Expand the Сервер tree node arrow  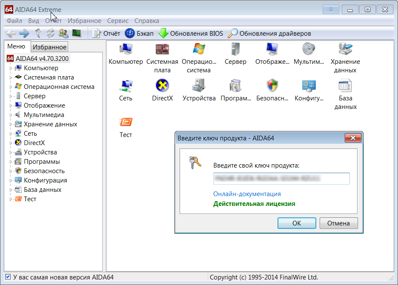click(x=11, y=97)
